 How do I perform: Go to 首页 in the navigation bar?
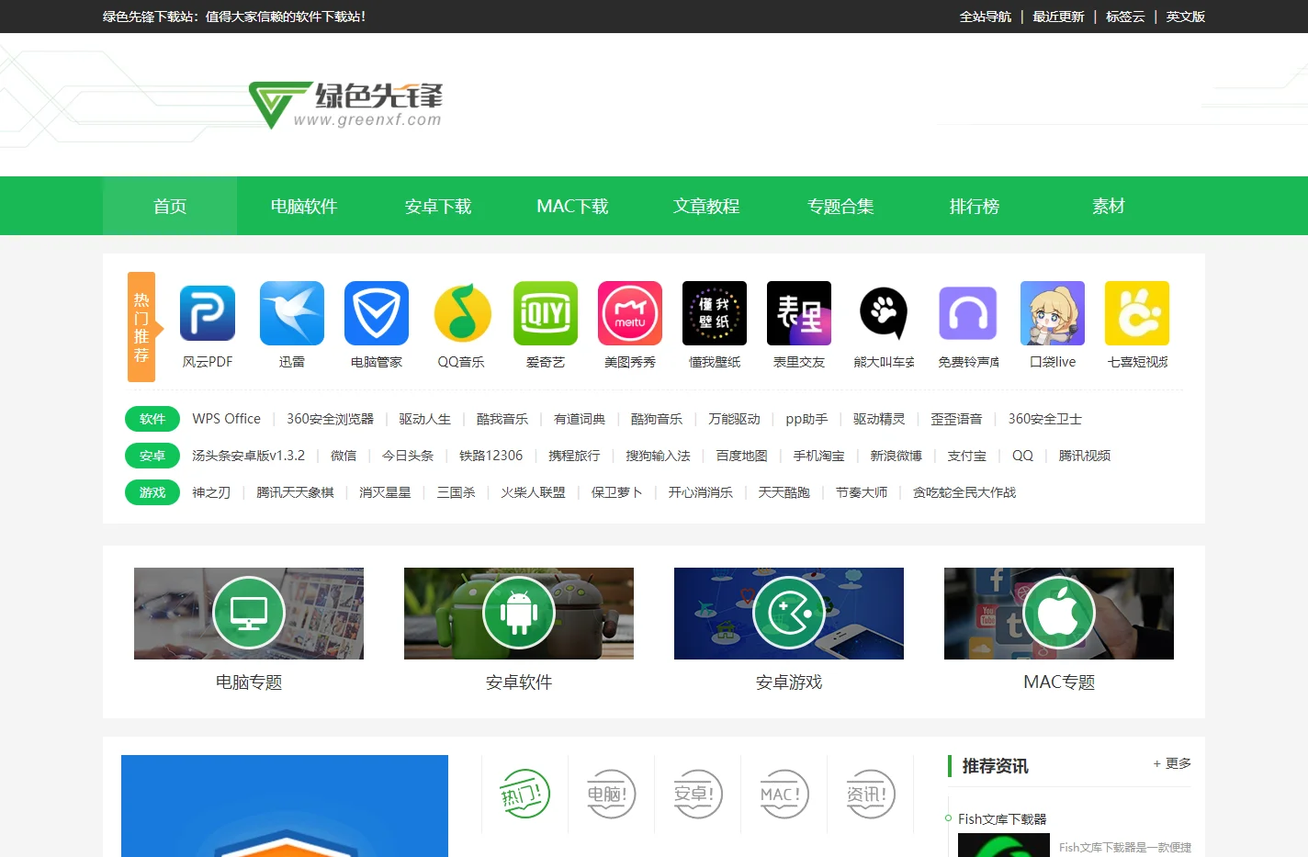point(170,206)
